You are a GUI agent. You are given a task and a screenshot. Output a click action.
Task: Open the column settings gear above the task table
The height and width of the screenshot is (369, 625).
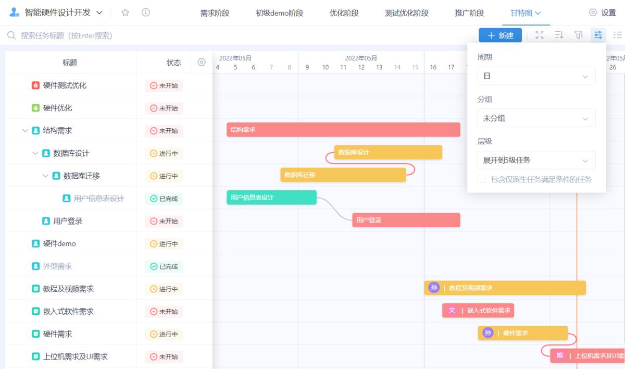(x=203, y=62)
